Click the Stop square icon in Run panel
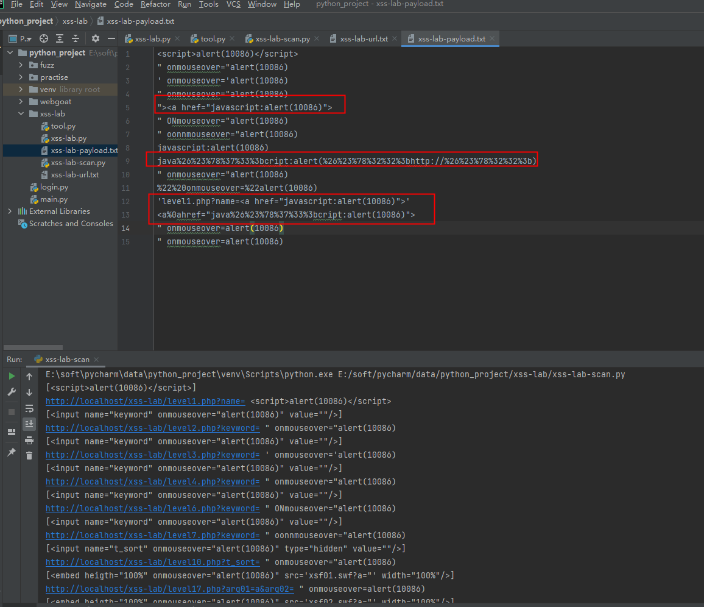Viewport: 704px width, 607px height. click(12, 411)
